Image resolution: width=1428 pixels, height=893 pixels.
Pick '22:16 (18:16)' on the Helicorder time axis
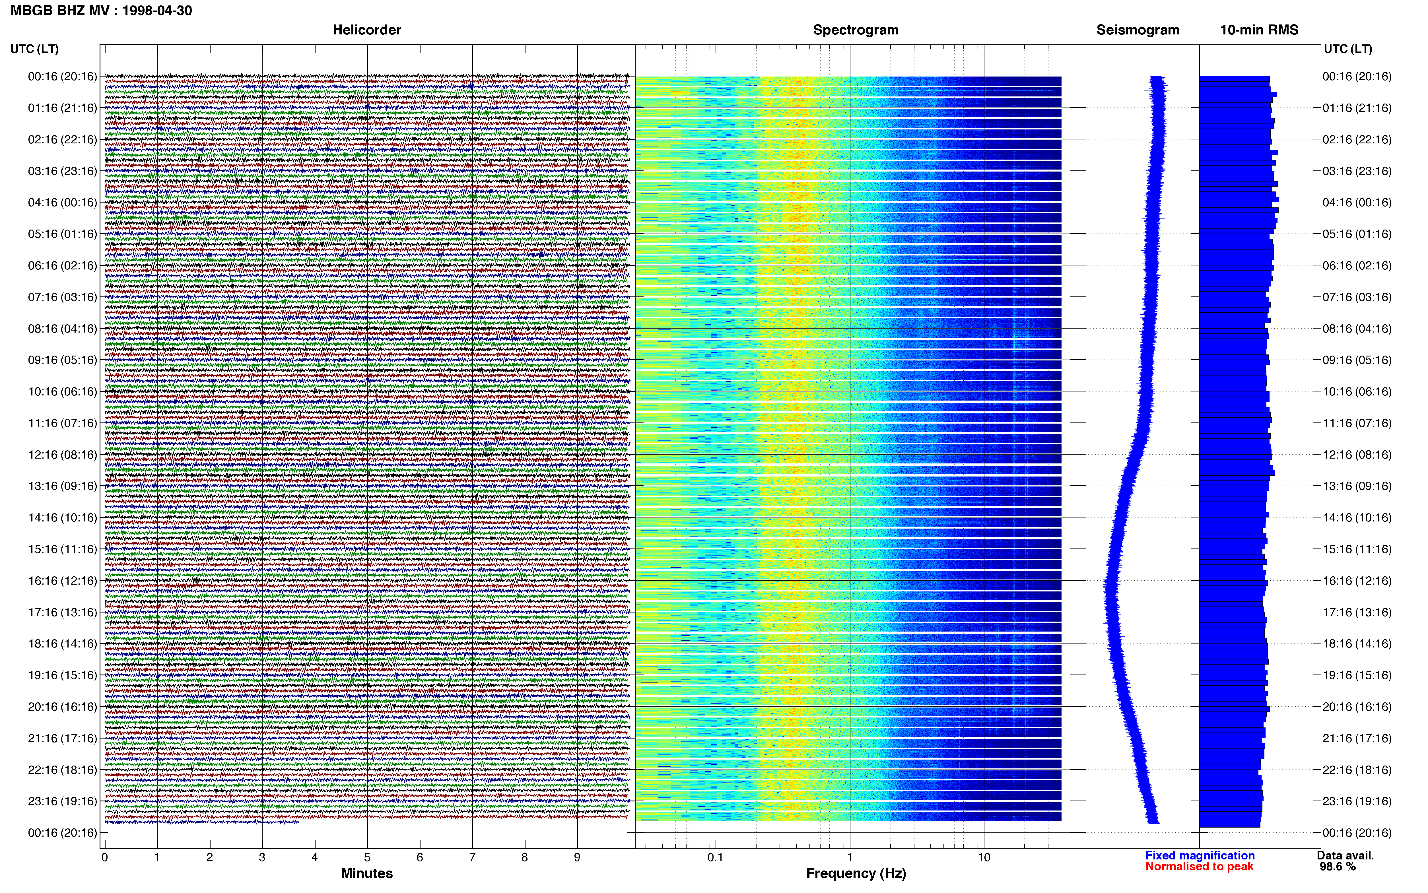(x=63, y=770)
